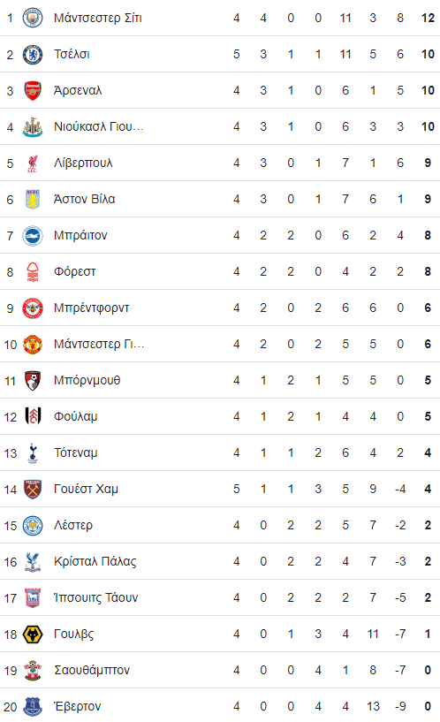
Task: Click the Brighton seagull crest
Action: coord(33,236)
